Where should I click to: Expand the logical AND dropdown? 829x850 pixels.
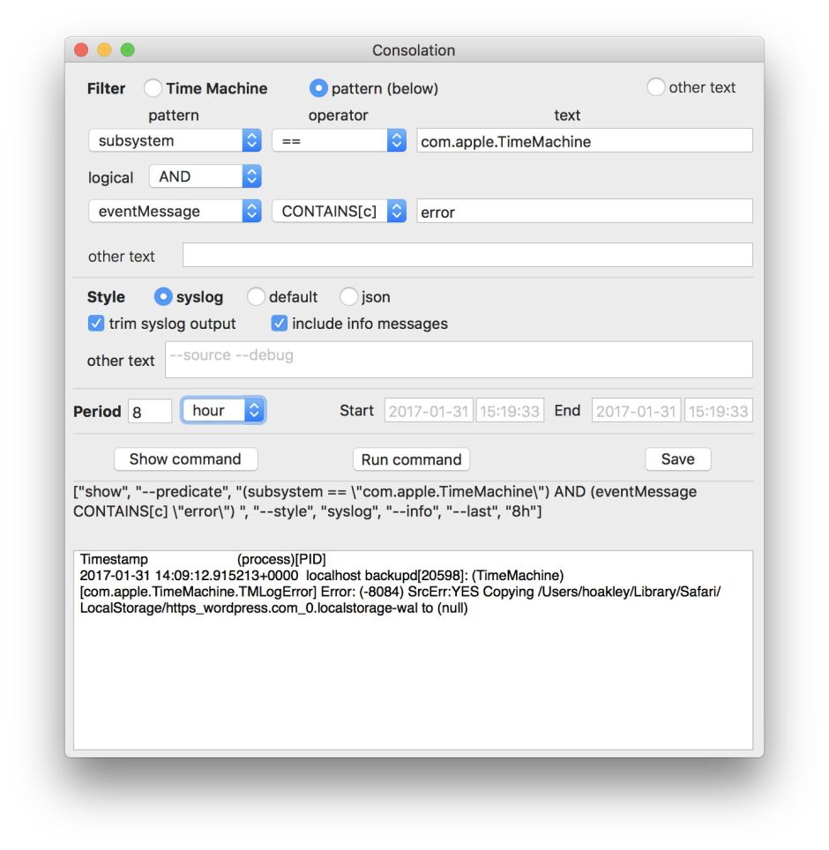pos(205,176)
